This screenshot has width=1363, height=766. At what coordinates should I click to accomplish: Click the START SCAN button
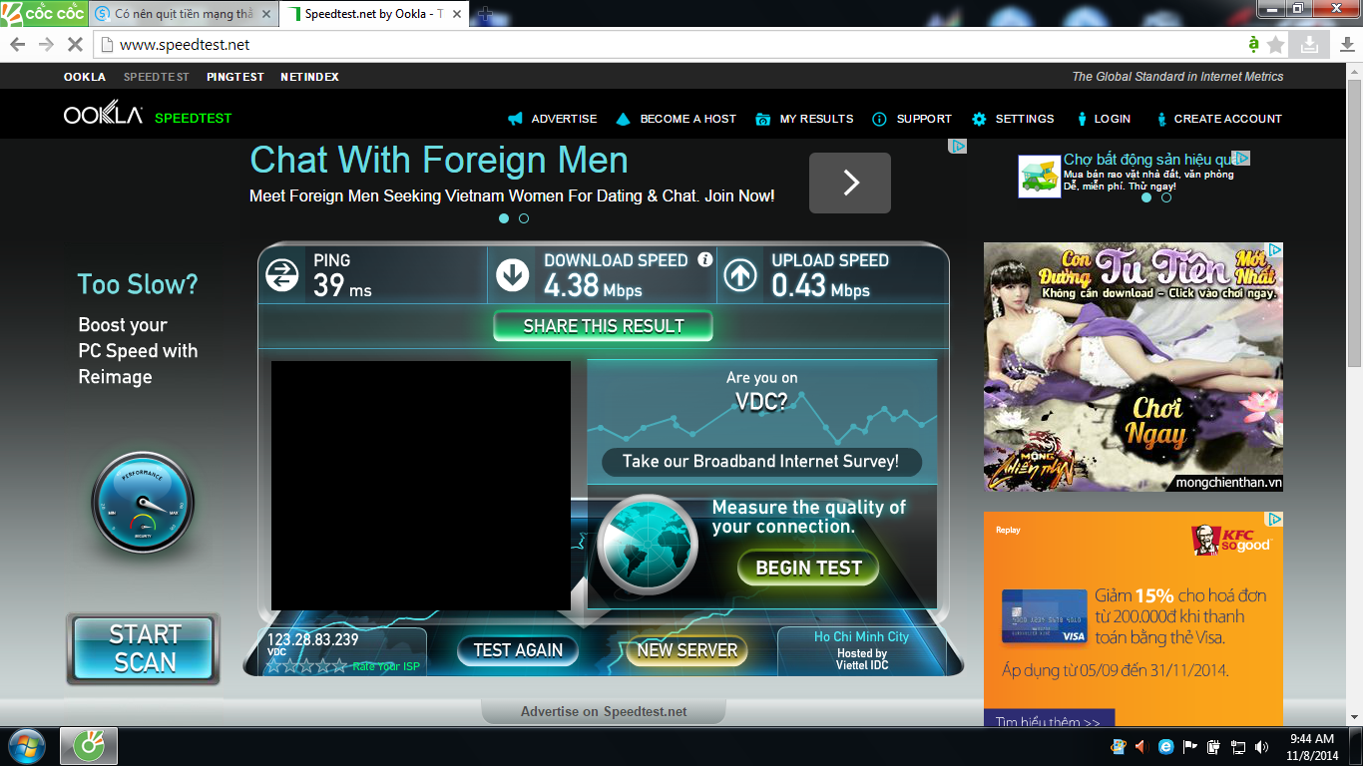point(144,648)
